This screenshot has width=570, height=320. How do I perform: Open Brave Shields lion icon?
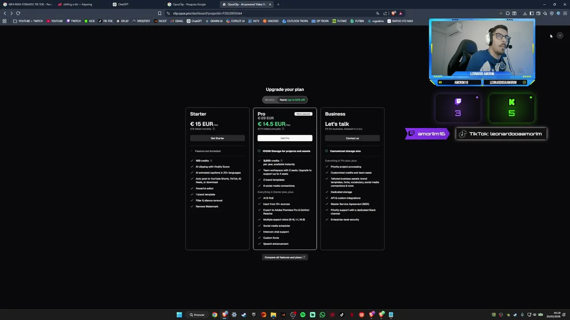393,13
